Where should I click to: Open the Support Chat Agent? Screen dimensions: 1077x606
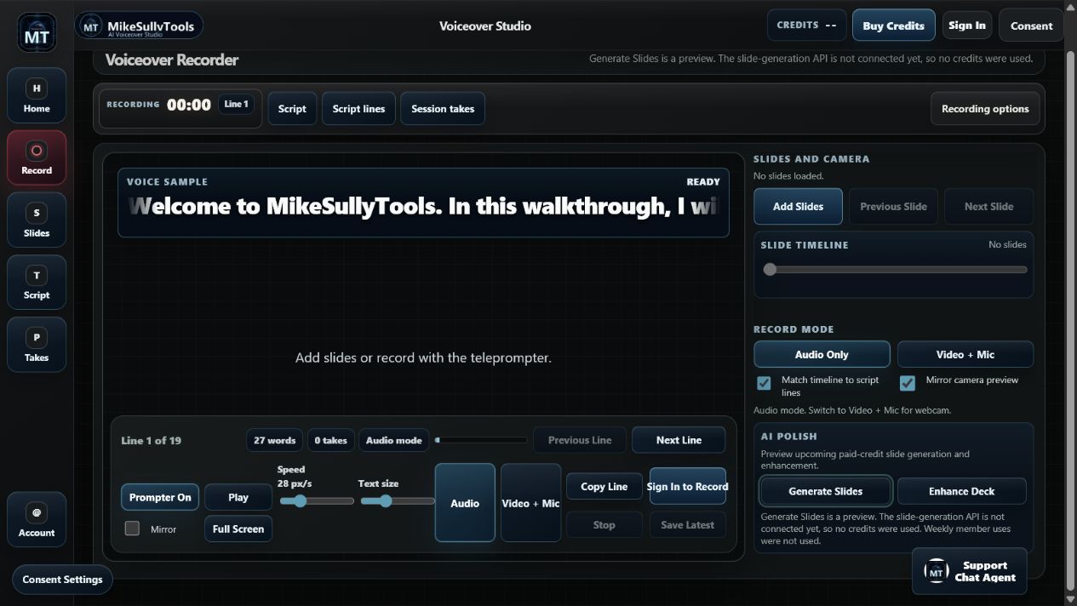(x=970, y=571)
